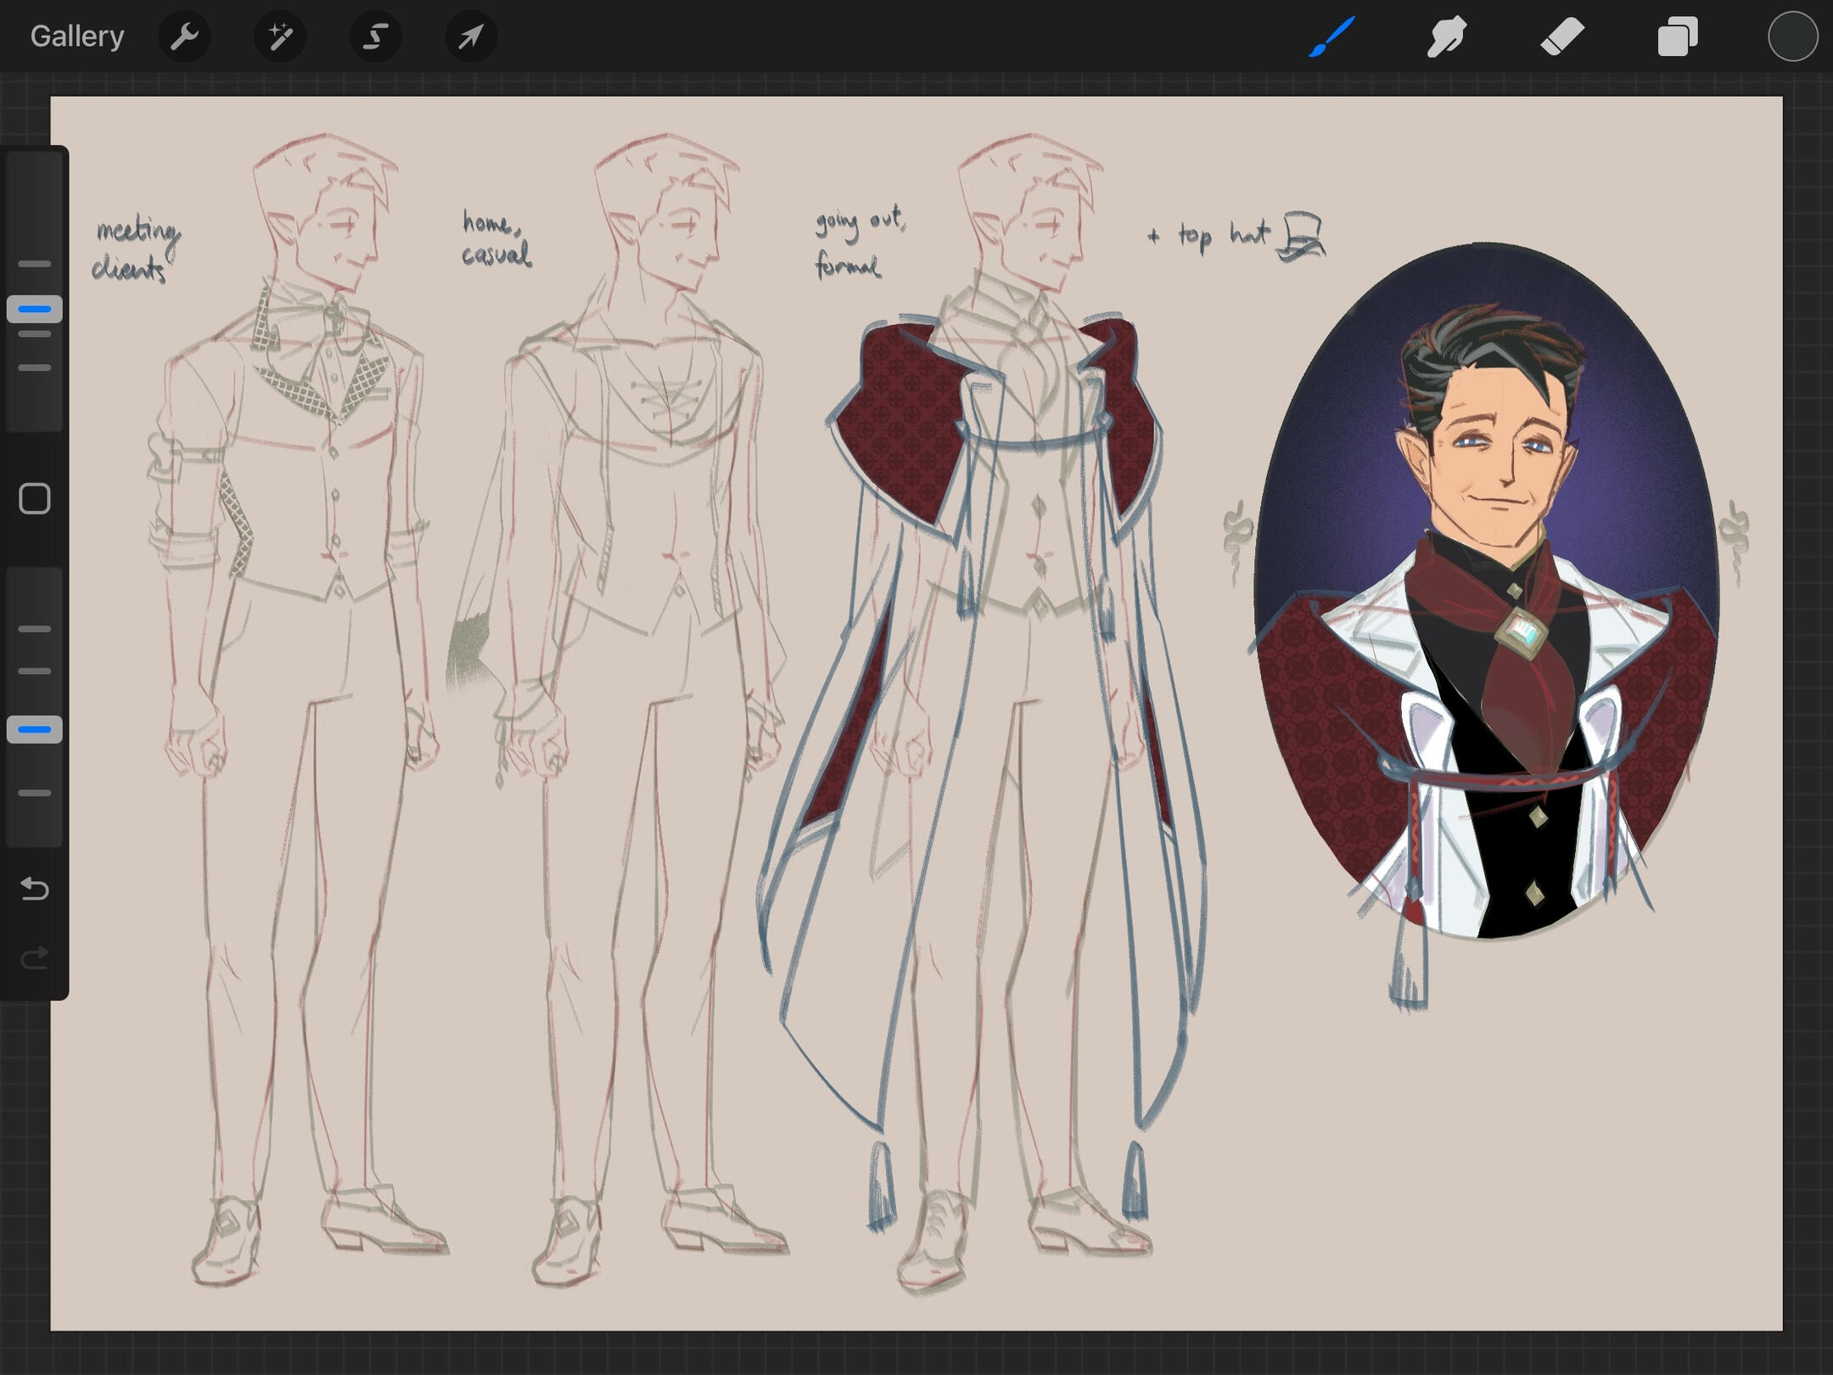Select the Selection S-shaped tool
The height and width of the screenshot is (1375, 1833).
[x=375, y=36]
